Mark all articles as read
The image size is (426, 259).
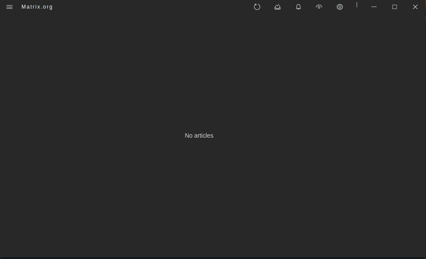pos(277,7)
